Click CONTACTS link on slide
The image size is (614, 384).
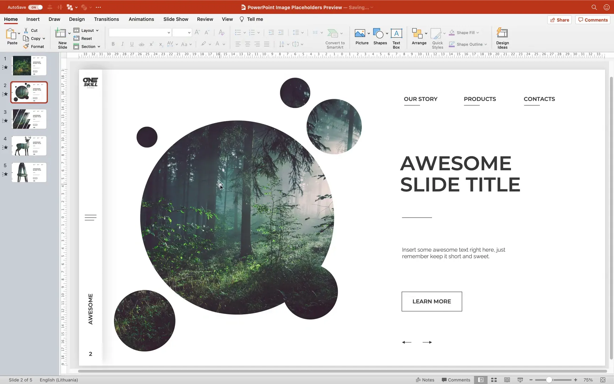539,99
